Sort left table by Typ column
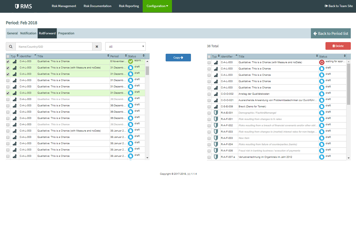Image resolution: width=356 pixels, height=228 pixels. tap(15, 56)
